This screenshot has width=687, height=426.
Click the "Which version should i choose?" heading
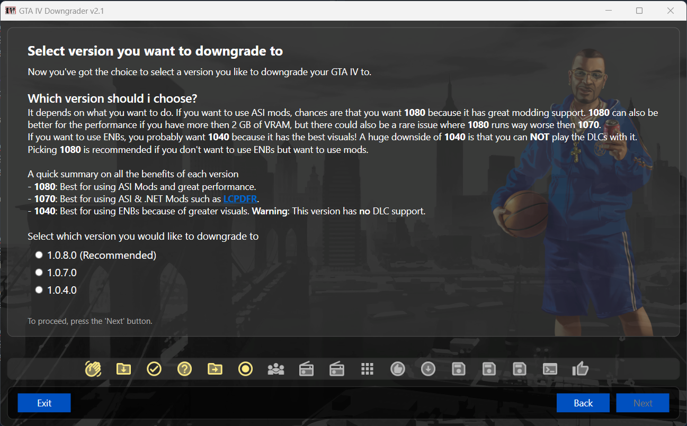(x=112, y=98)
